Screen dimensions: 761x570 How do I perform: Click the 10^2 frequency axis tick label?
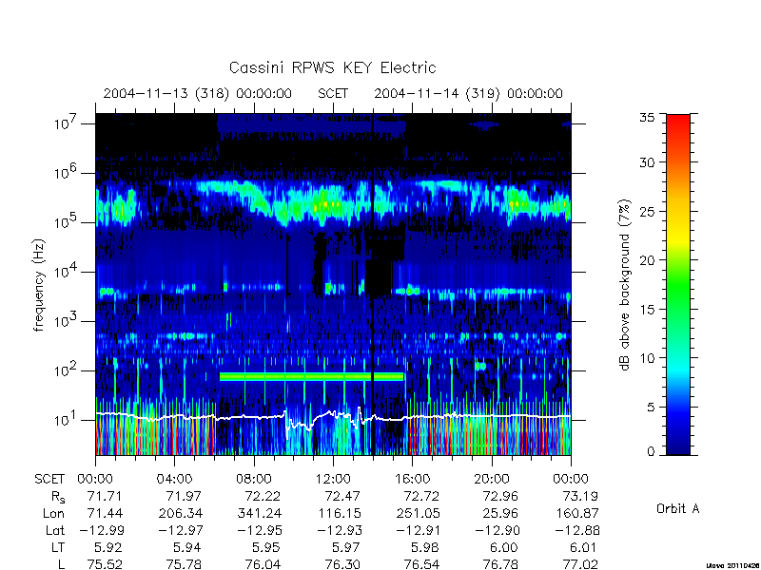point(67,370)
